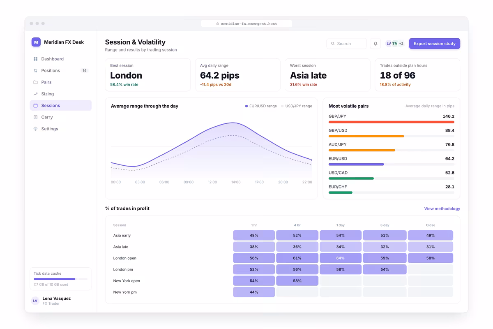
Task: Click the 7.7 GB of 10 GB used text
Action: point(51,285)
